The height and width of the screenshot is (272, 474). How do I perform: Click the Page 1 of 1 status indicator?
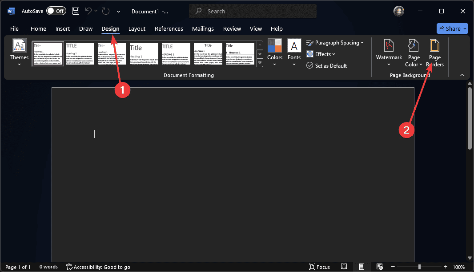(18, 267)
